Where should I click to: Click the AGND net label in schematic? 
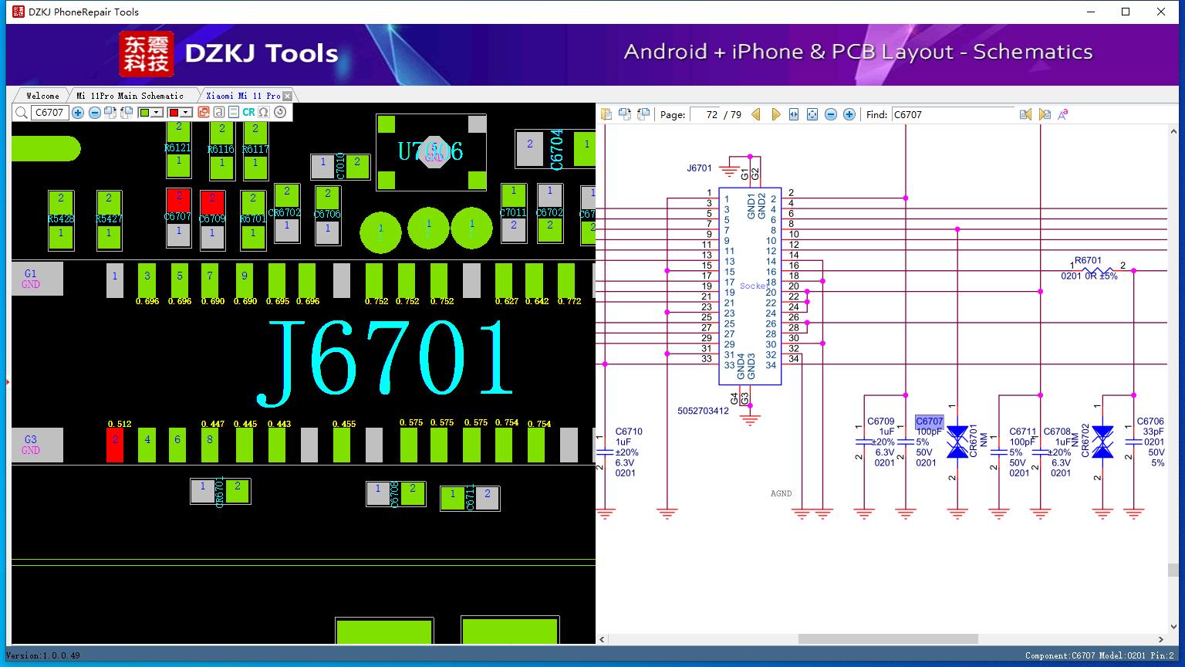(x=782, y=493)
